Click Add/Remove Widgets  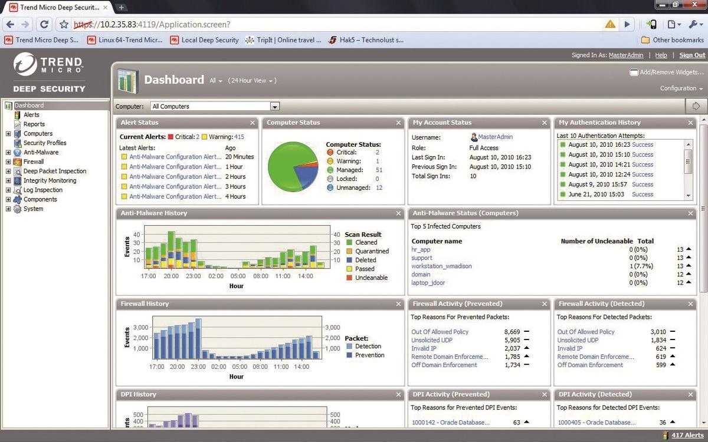667,72
